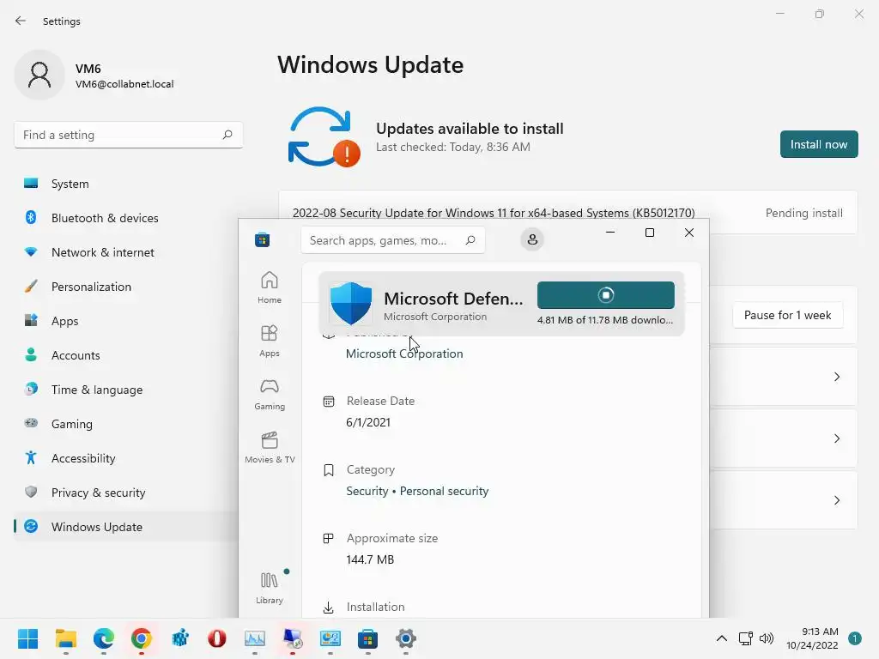Select Windows Update in Settings sidebar

click(x=126, y=527)
